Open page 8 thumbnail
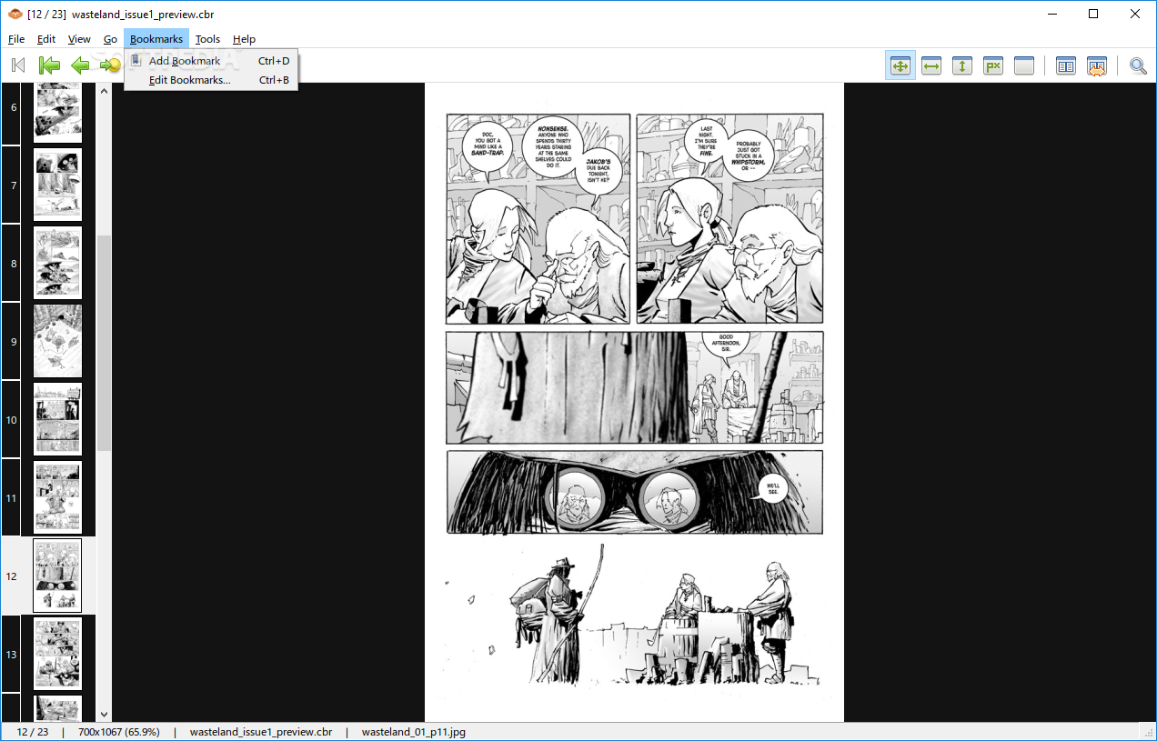The width and height of the screenshot is (1157, 741). (x=57, y=263)
